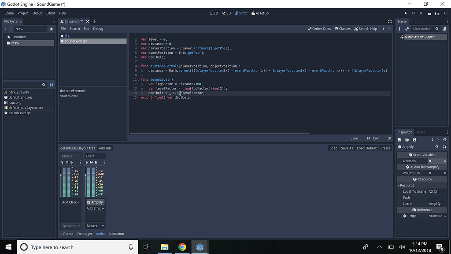Toggle FileSystem thumbnail view mode
The width and height of the screenshot is (451, 254).
pyautogui.click(x=52, y=85)
